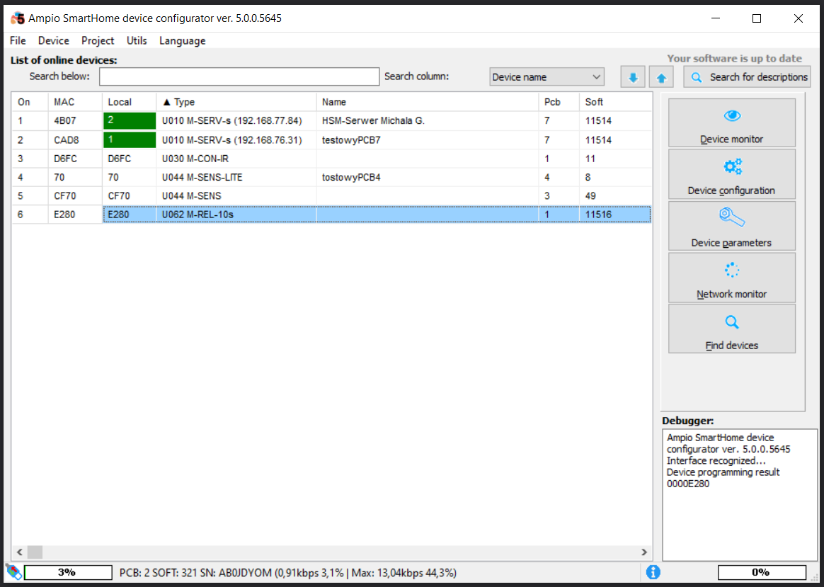Select green Local cell with value 1
The width and height of the screenshot is (824, 587).
130,139
